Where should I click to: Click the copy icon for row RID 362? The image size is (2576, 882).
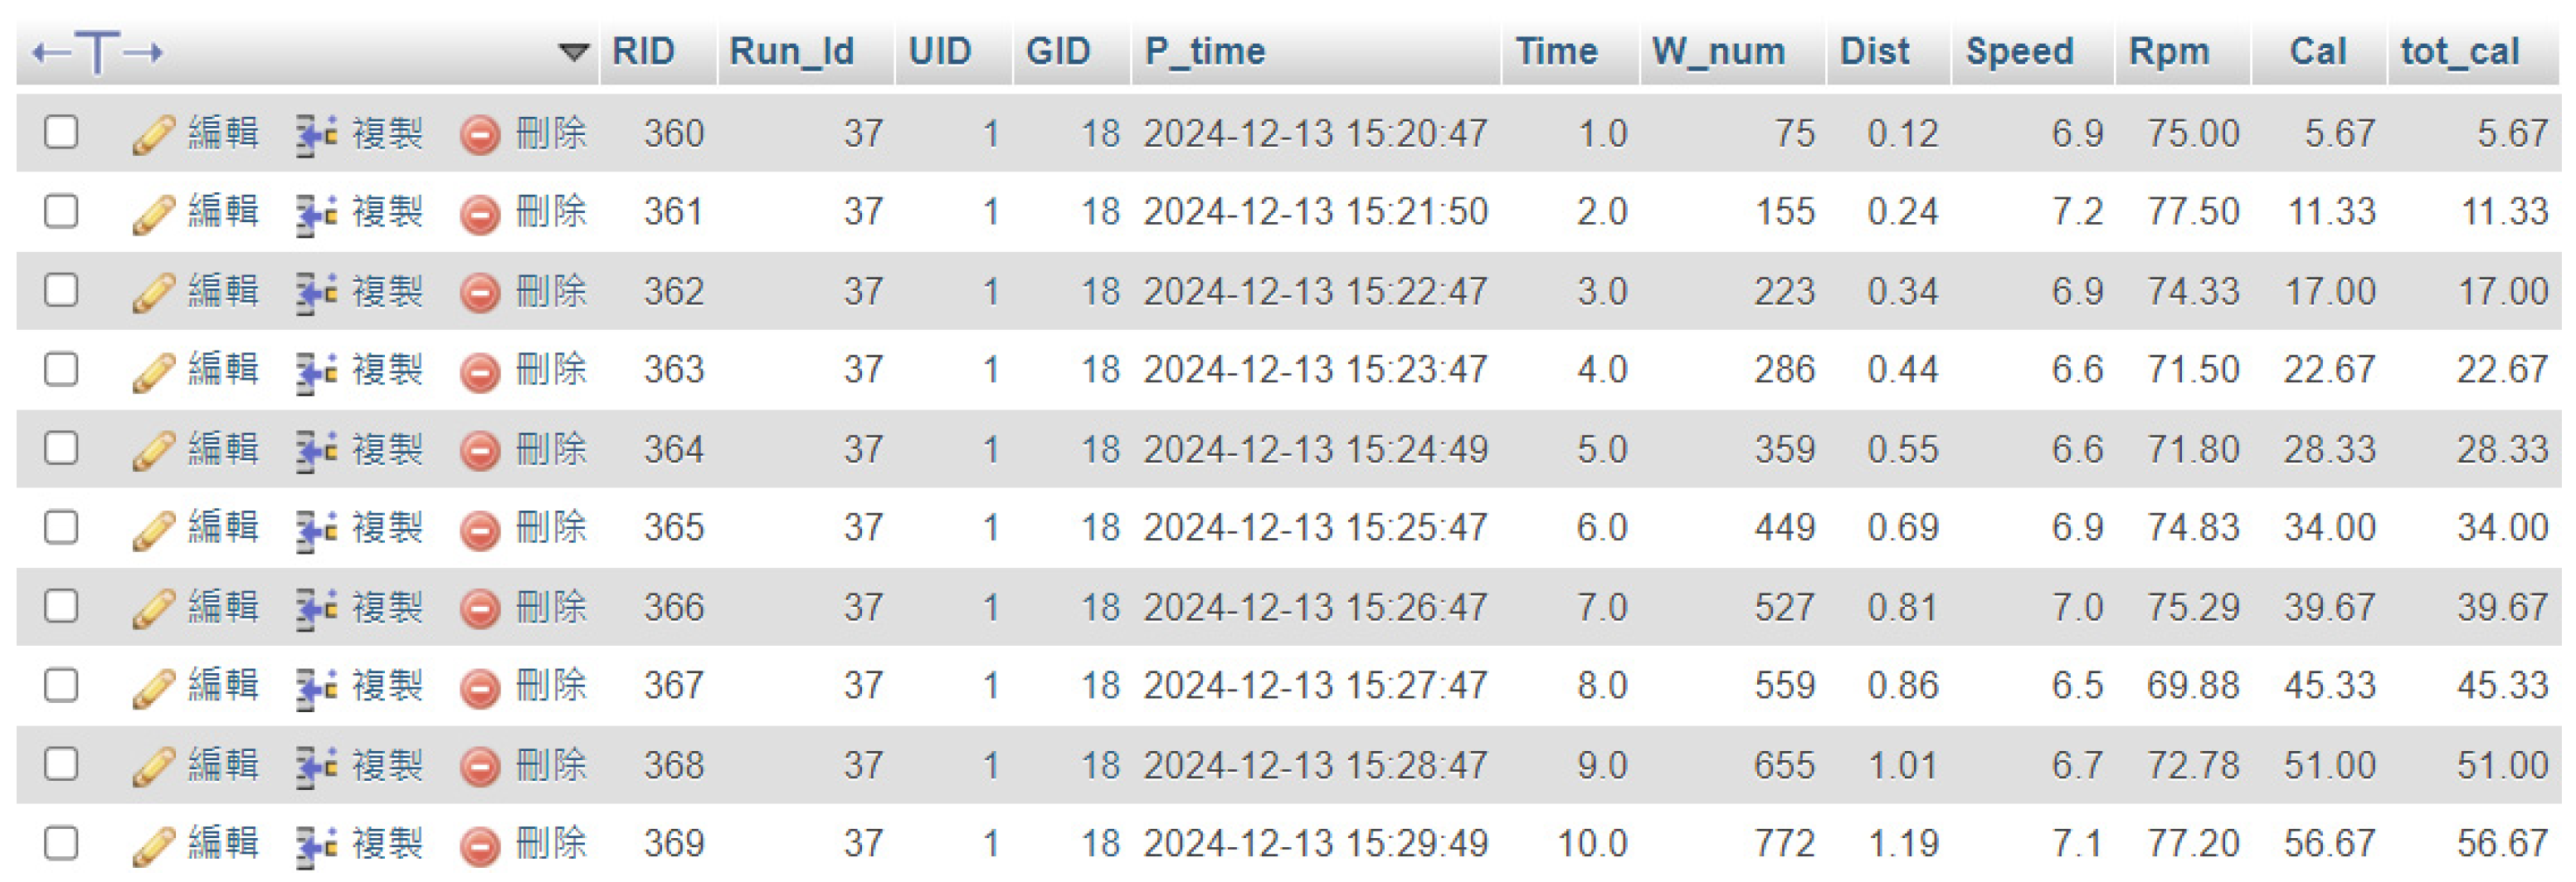316,292
